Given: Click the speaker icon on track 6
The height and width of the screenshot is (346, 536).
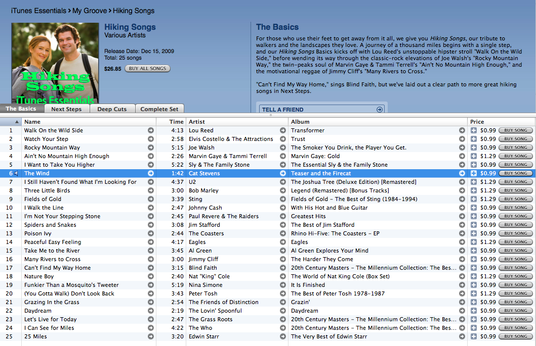Looking at the screenshot, I should 16,173.
